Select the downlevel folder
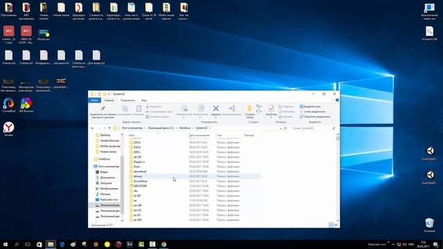Image resolution: width=443 pixels, height=249 pixels. [x=140, y=172]
